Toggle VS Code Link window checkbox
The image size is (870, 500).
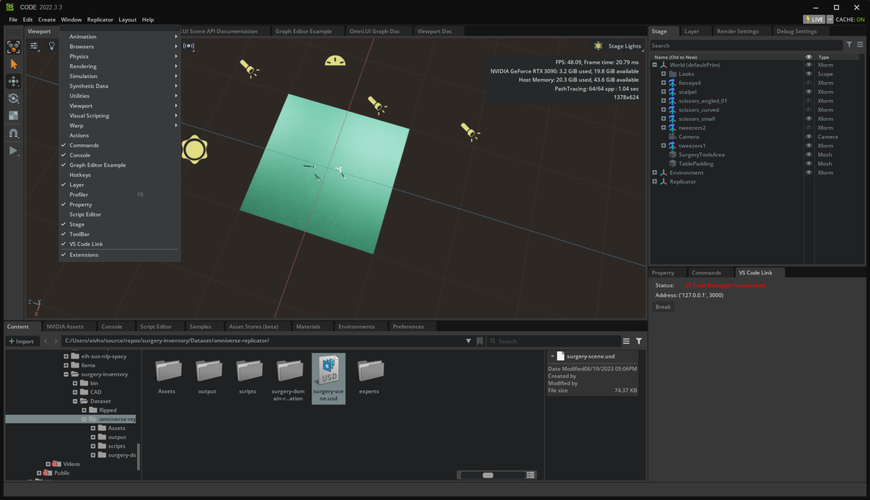(86, 244)
